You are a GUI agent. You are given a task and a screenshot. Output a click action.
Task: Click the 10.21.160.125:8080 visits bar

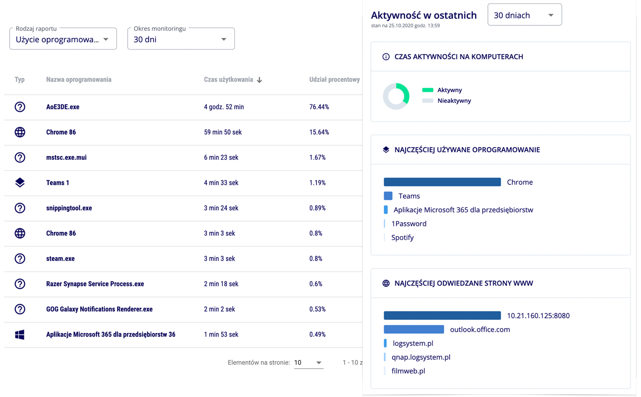click(x=442, y=316)
